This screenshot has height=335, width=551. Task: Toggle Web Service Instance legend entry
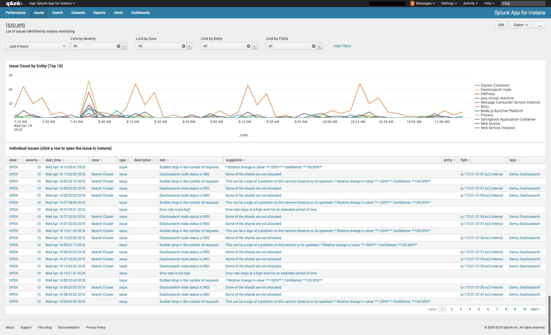tap(498, 128)
